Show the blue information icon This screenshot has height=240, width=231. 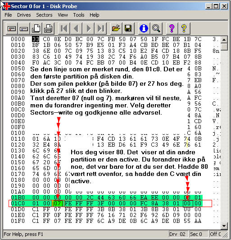[x=144, y=28]
